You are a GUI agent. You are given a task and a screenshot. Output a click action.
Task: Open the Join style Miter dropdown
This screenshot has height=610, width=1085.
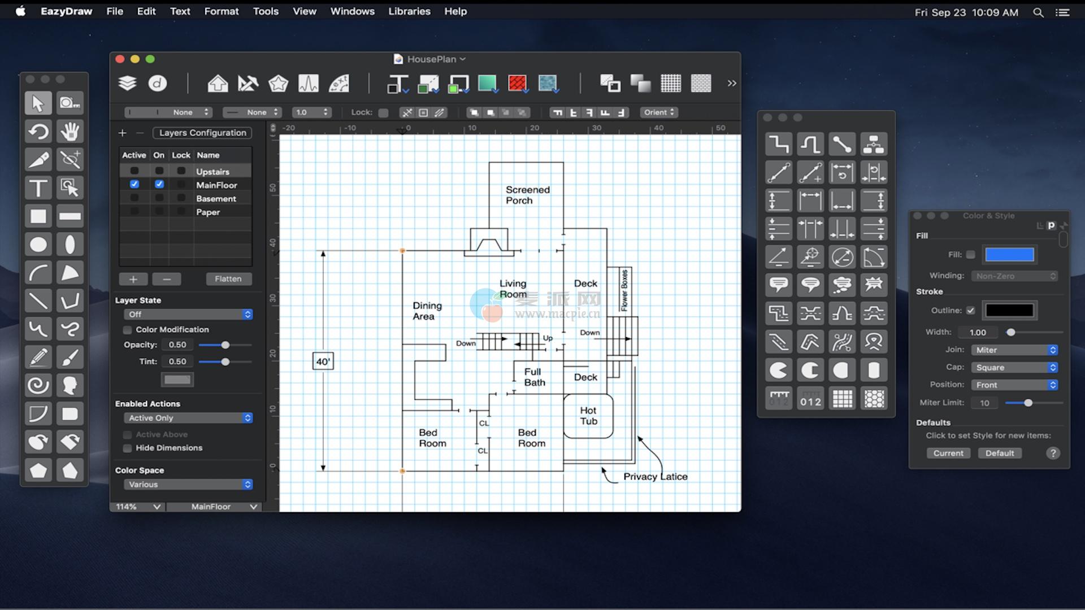coord(1015,350)
